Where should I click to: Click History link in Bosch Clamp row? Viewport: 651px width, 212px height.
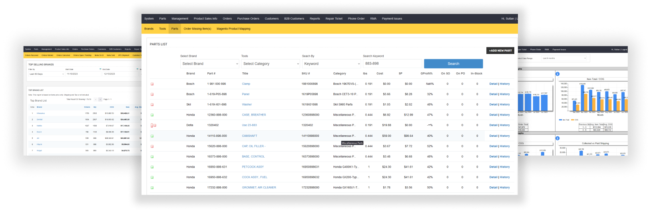(505, 84)
